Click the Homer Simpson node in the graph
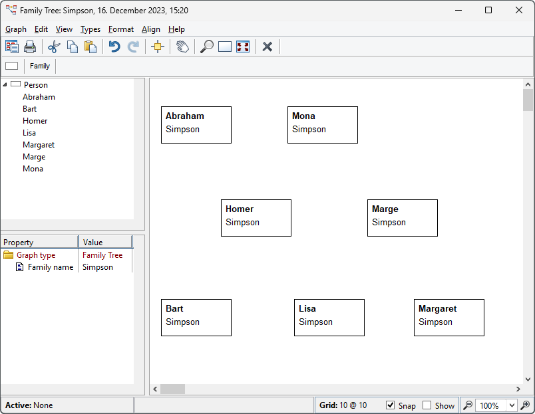Viewport: 535px width, 414px height. tap(256, 218)
